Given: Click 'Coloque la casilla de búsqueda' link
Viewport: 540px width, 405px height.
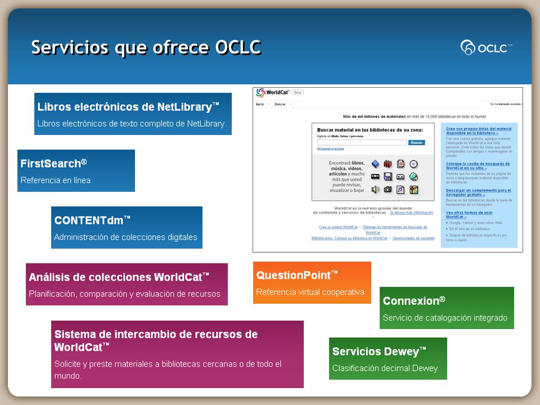Looking at the screenshot, I should (478, 166).
